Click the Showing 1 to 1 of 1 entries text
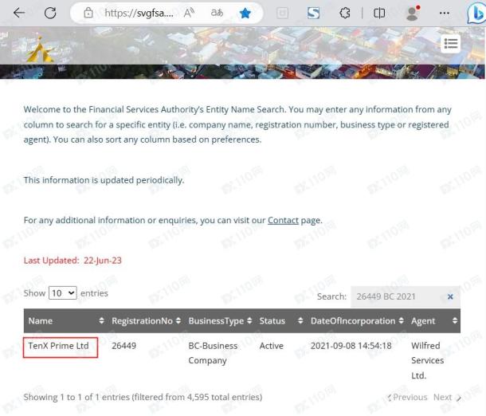 point(143,397)
